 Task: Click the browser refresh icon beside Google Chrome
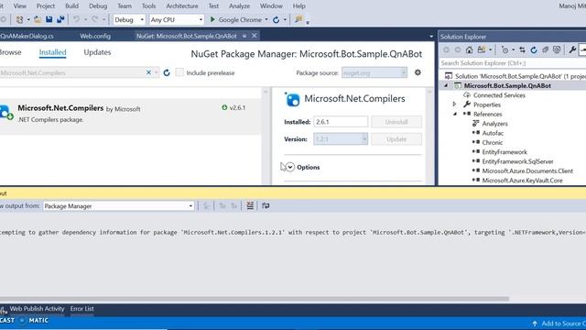(276, 20)
